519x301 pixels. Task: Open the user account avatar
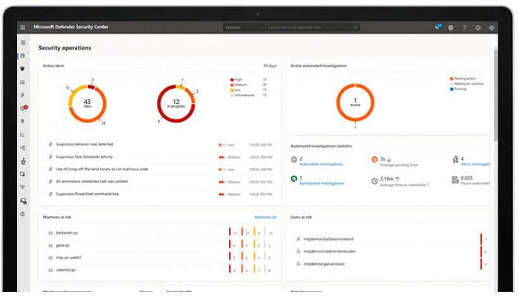click(x=492, y=27)
